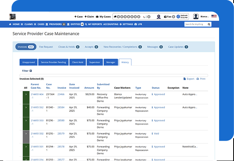Screen dimensions: 234x161
Task: Open the Unapproved invoices sub-tab
Action: 29,62
